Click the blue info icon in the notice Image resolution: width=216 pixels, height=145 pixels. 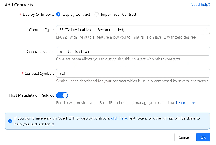(x=10, y=121)
